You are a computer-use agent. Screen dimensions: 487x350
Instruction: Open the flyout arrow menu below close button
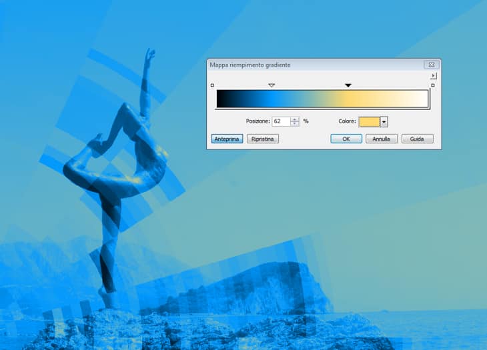[433, 76]
